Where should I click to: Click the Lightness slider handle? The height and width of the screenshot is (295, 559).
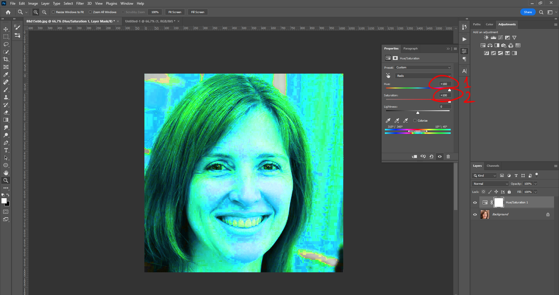click(x=417, y=113)
